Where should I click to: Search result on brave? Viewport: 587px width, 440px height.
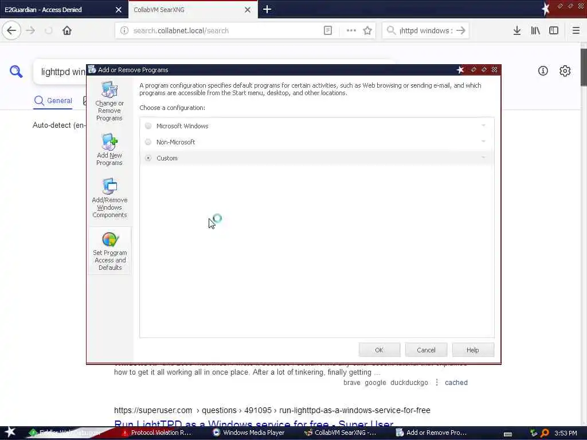pyautogui.click(x=351, y=382)
